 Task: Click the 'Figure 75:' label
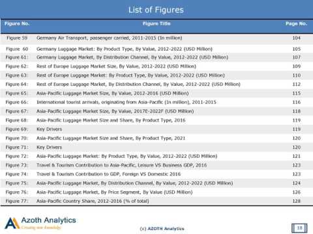tap(17, 183)
